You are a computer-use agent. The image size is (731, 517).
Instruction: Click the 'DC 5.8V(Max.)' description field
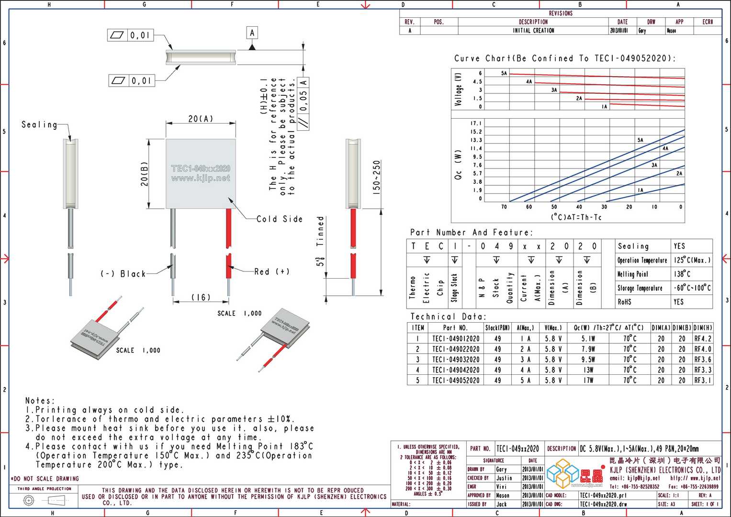pyautogui.click(x=639, y=449)
